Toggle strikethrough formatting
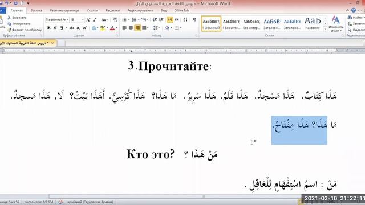Viewport: 365px width, 205px height. pos(72,28)
